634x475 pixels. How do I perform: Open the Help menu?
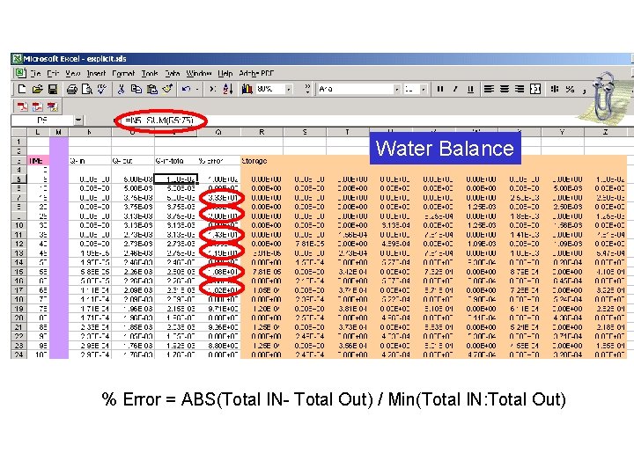225,74
